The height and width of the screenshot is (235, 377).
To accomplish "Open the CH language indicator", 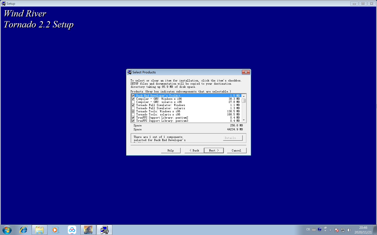I will (308, 230).
